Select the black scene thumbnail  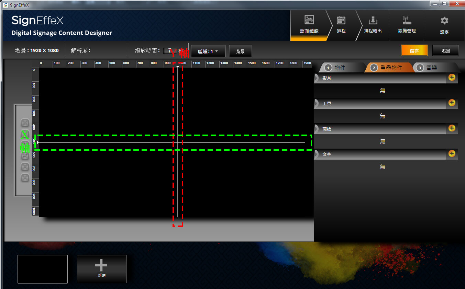[43, 269]
